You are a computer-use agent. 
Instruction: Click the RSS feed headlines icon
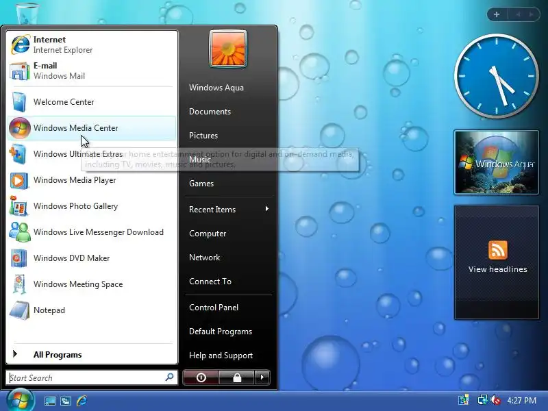point(498,250)
